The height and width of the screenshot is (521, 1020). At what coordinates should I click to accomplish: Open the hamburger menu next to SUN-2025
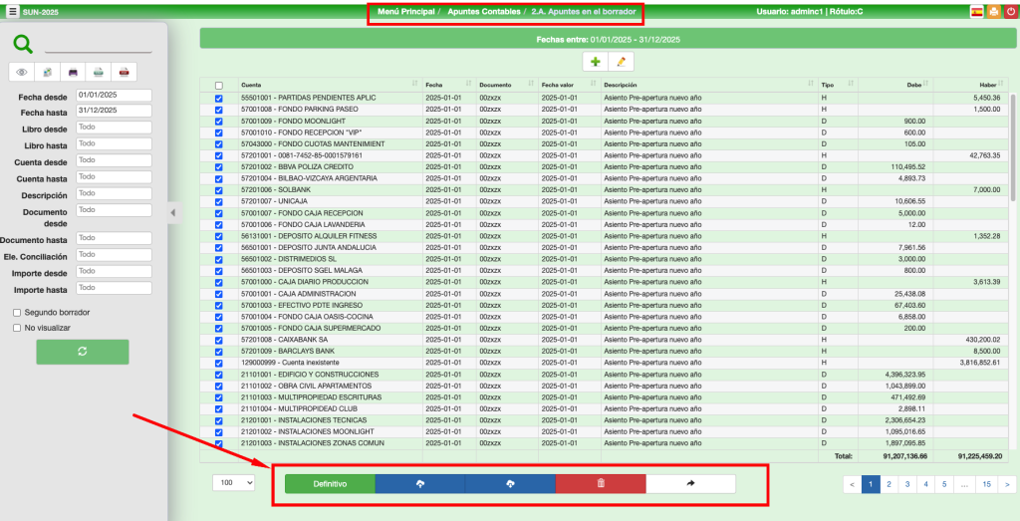click(12, 12)
